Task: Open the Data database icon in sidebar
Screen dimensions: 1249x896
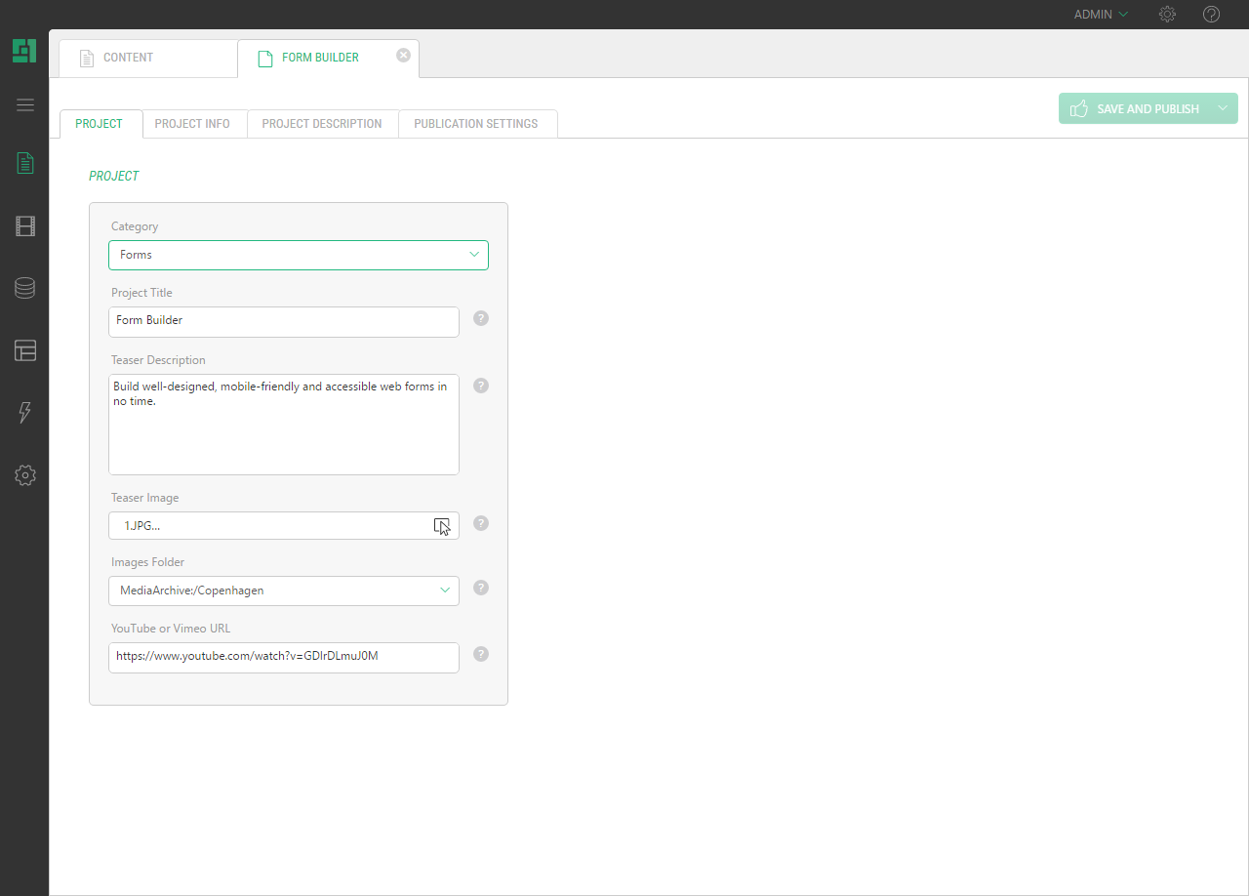Action: click(x=25, y=288)
